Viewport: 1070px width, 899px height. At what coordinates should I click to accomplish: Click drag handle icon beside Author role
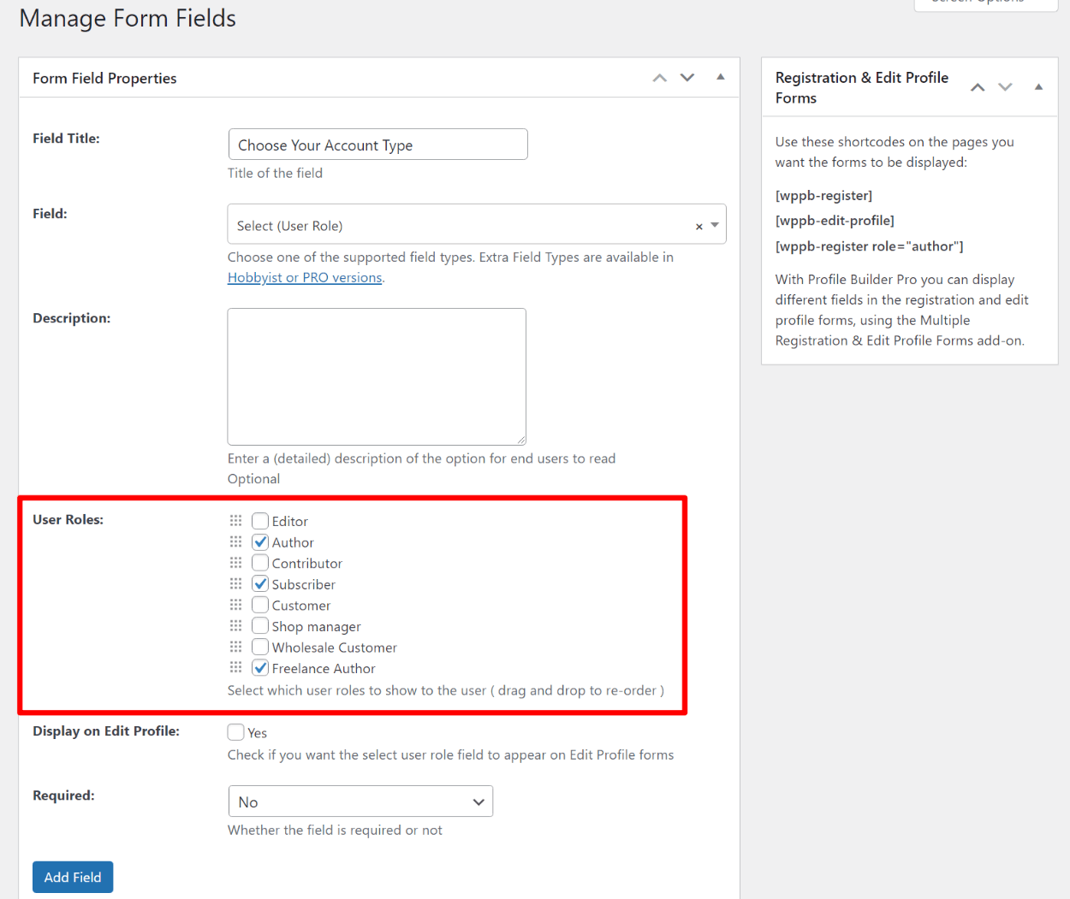click(236, 541)
